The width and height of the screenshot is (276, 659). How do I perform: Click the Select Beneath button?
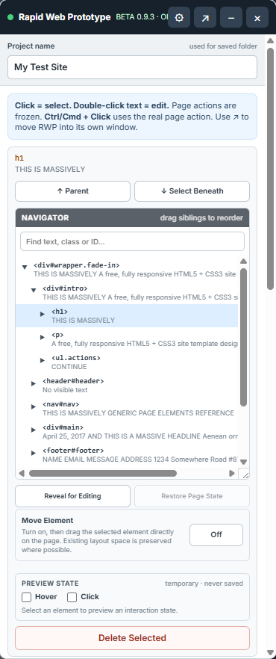[192, 191]
